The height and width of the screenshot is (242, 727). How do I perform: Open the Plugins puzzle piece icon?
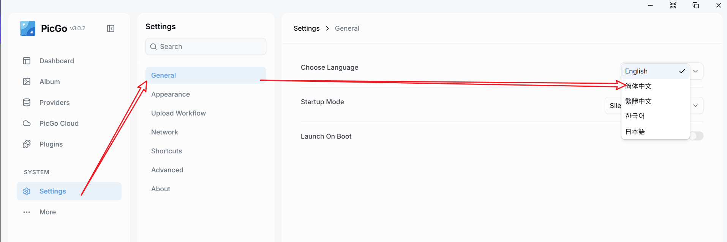(x=27, y=144)
